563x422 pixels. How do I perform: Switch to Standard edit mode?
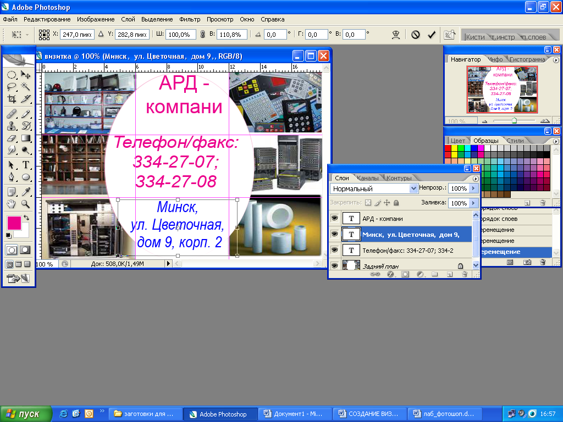(12, 250)
